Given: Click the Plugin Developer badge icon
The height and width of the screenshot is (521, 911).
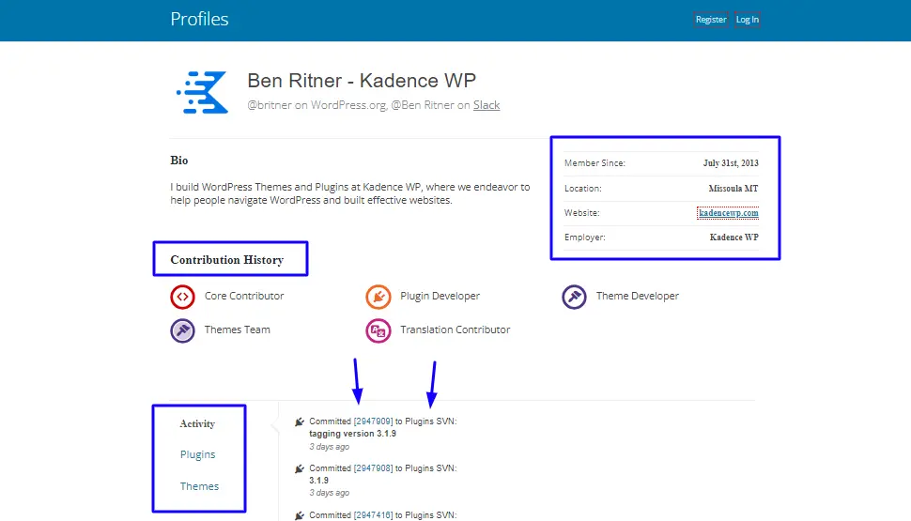Looking at the screenshot, I should pos(378,297).
